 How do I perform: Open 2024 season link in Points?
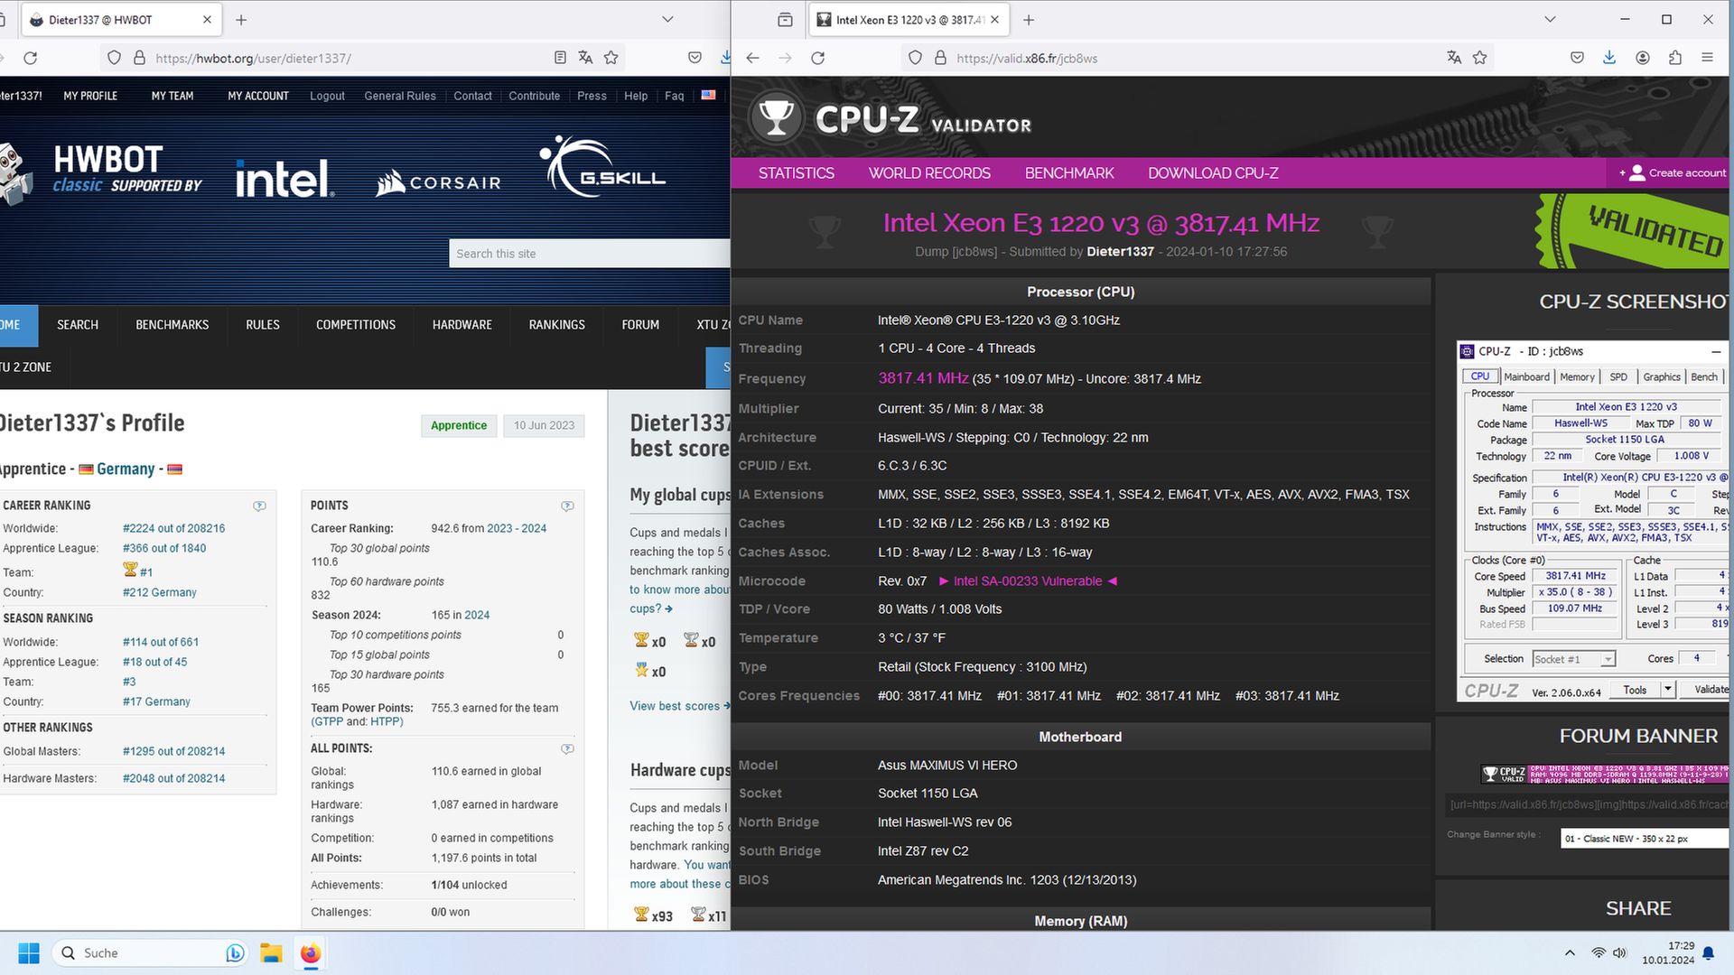coord(477,616)
